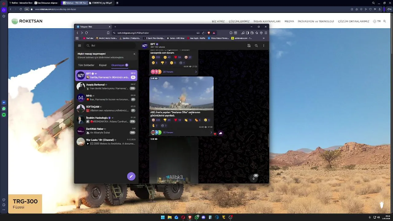Open the WhatsApp icon in the Opera sidebar
Image resolution: width=393 pixels, height=221 pixels.
[x=4, y=109]
